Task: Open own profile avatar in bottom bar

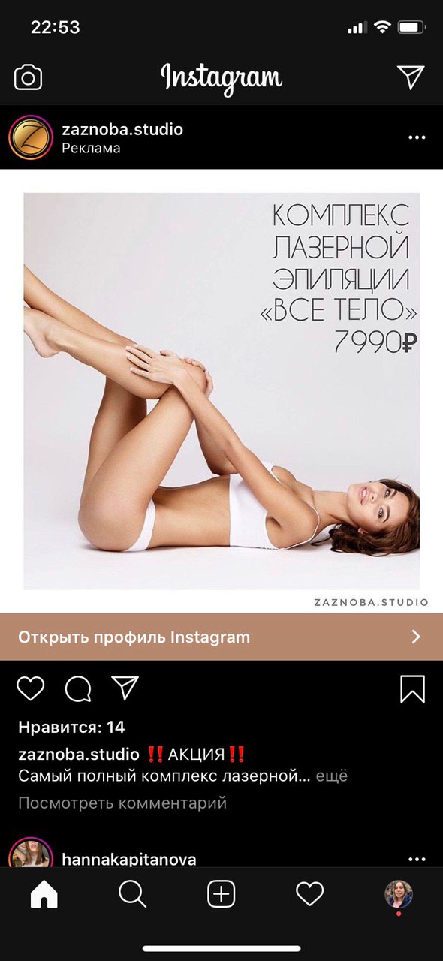Action: [x=399, y=894]
